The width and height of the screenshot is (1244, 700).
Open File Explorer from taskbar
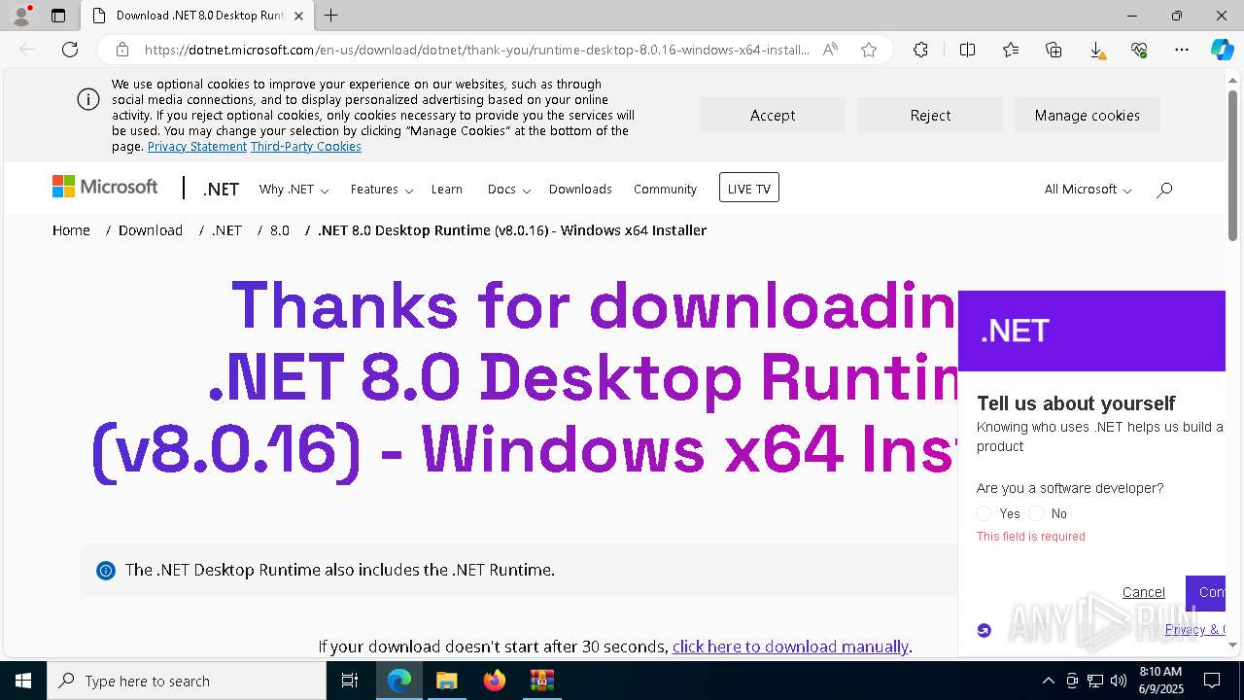[446, 681]
